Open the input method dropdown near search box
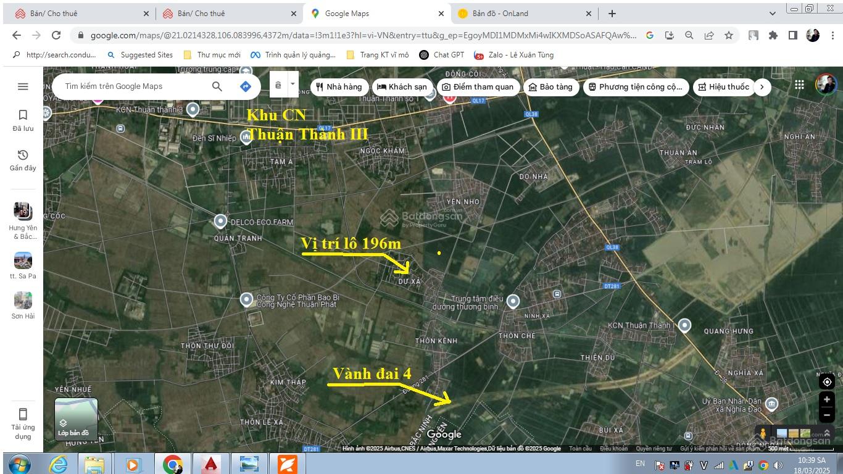 pyautogui.click(x=293, y=84)
